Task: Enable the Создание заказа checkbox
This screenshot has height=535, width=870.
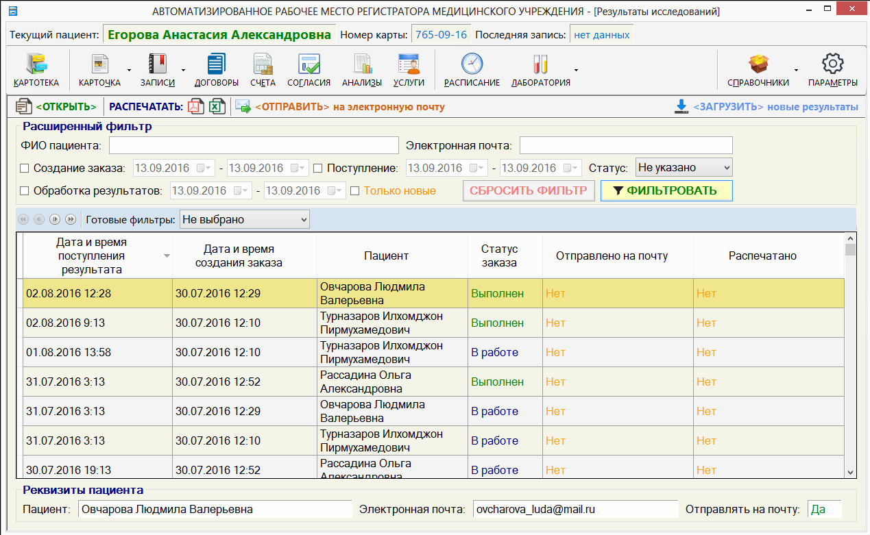Action: [x=25, y=169]
